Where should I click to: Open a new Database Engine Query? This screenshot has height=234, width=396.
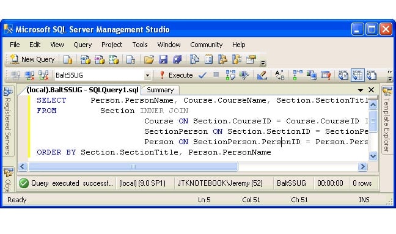67,60
